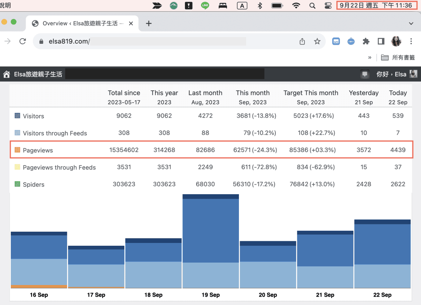This screenshot has height=305, width=421.
Task: Open the share icon in the address bar
Action: (302, 41)
